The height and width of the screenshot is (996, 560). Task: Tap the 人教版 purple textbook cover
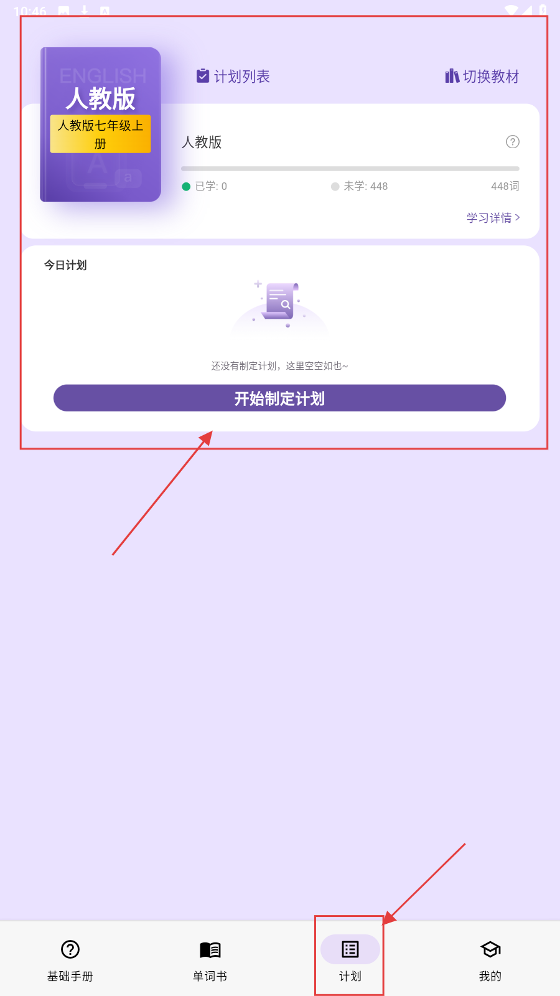100,125
